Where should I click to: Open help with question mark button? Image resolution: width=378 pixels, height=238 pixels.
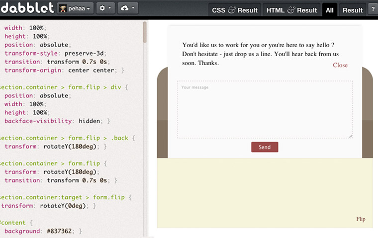(x=373, y=9)
